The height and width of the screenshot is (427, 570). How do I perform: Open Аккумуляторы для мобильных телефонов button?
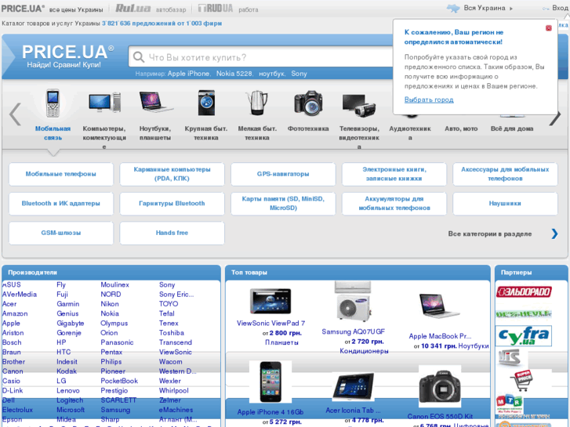point(394,204)
